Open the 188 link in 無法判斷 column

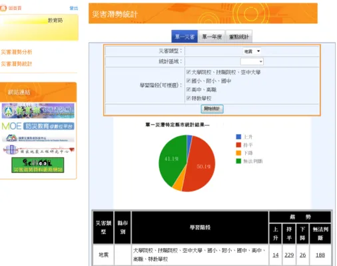tap(320, 255)
